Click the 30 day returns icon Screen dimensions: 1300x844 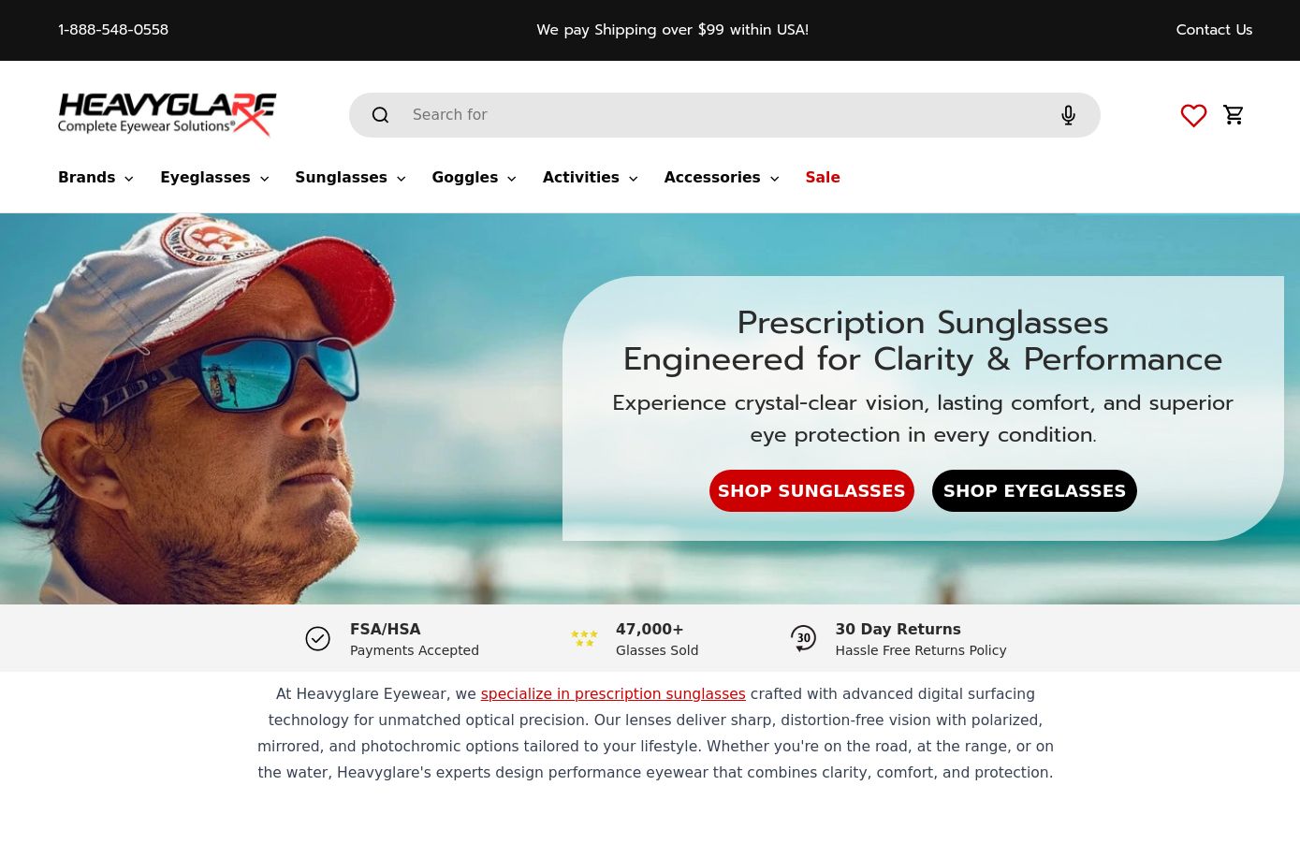pyautogui.click(x=803, y=638)
